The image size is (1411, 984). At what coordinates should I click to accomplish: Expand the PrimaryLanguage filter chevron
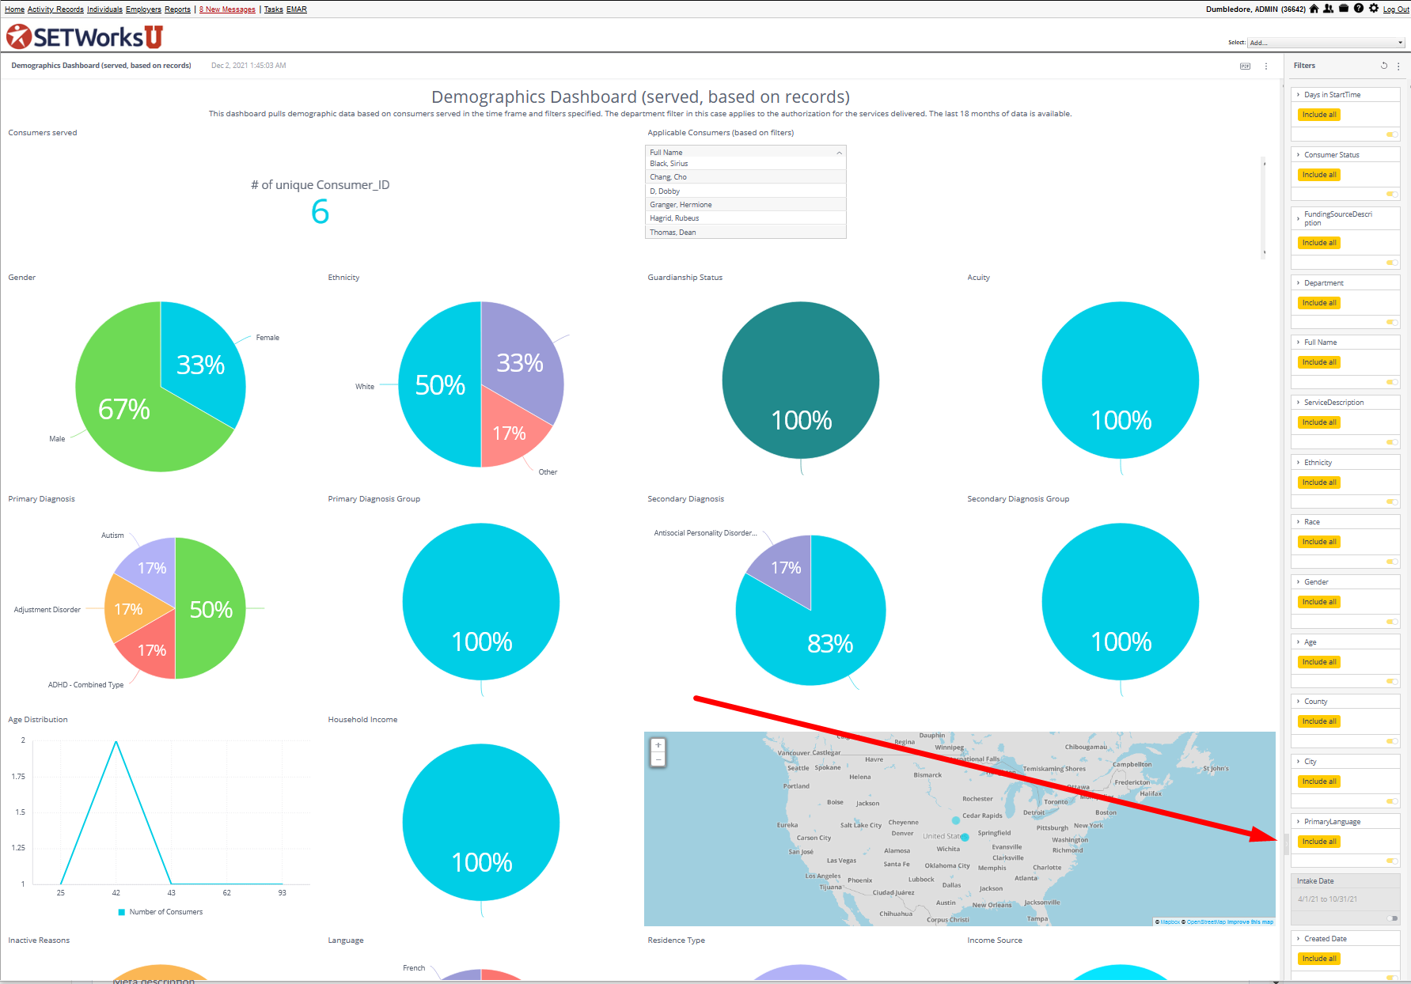click(1299, 822)
